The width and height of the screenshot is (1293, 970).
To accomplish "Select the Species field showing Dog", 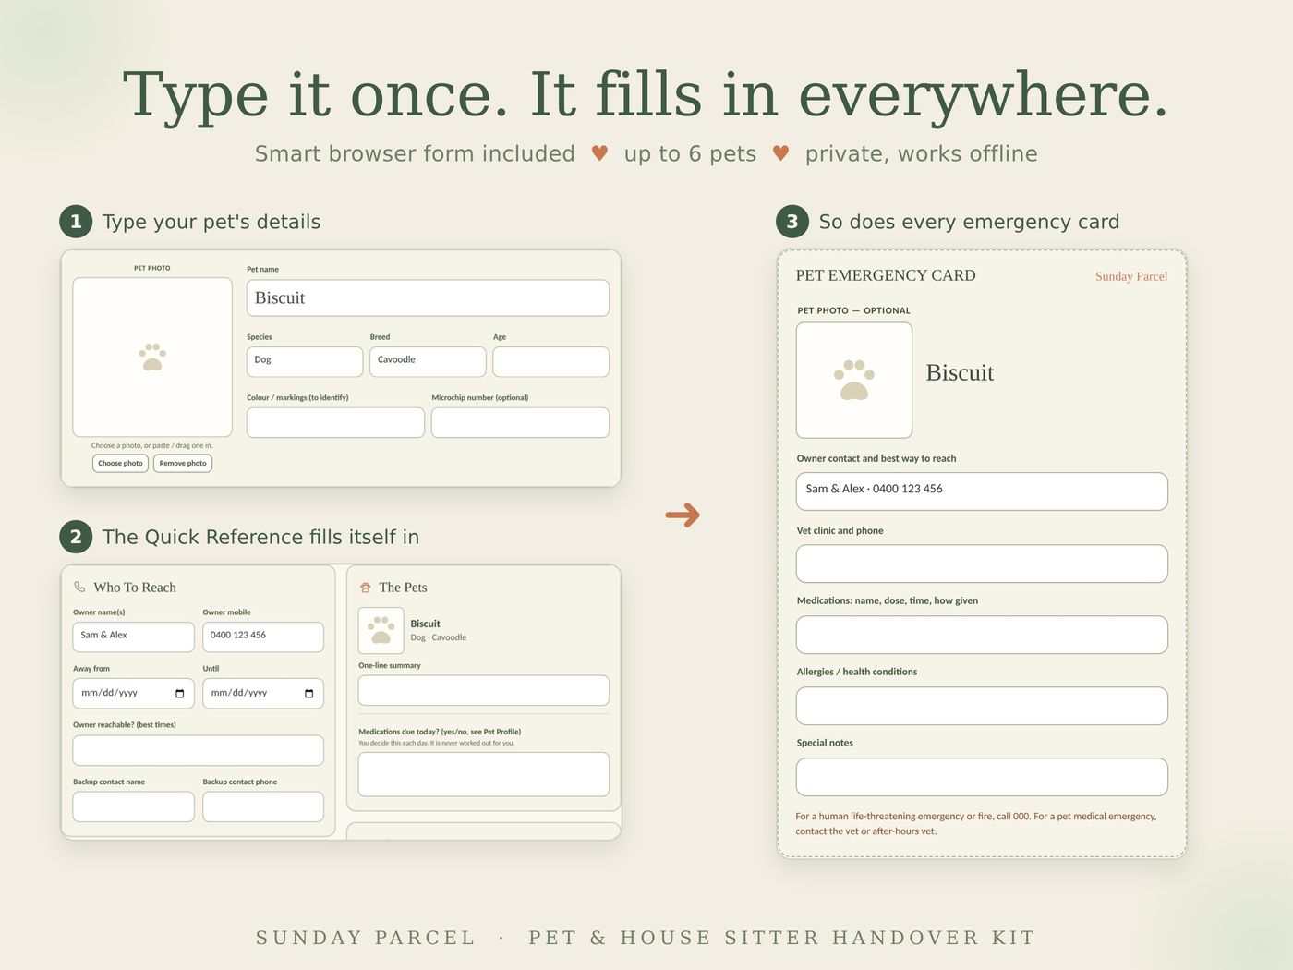I will (305, 361).
